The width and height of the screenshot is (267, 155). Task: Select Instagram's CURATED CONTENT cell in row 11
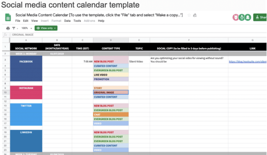[x=111, y=97]
